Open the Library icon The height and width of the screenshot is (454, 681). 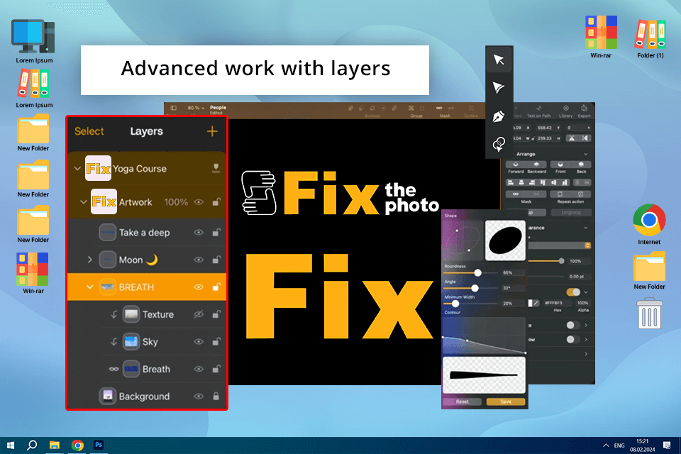pos(566,109)
